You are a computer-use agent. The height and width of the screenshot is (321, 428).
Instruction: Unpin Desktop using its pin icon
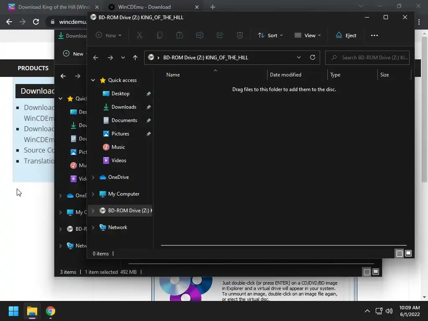pyautogui.click(x=148, y=94)
